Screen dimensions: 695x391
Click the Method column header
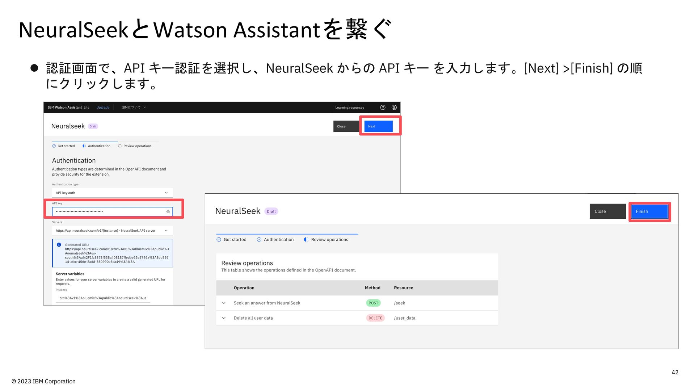pyautogui.click(x=372, y=288)
